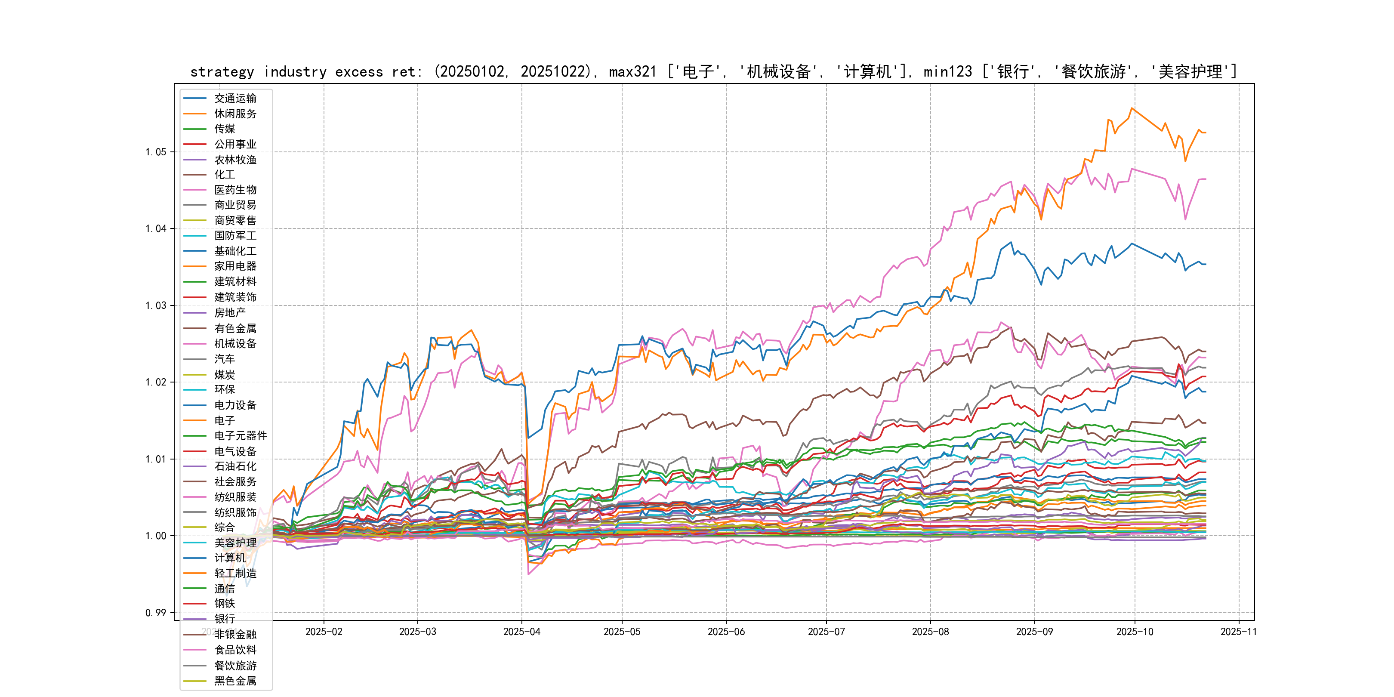Click the 0.99 y-axis tick label

pyautogui.click(x=156, y=613)
